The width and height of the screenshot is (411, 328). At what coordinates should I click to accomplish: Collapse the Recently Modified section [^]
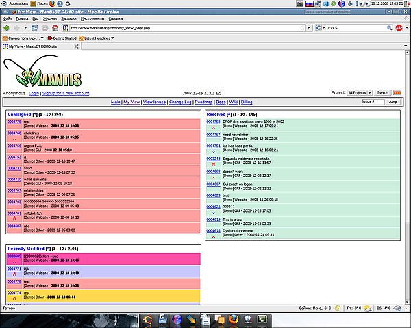(48, 249)
